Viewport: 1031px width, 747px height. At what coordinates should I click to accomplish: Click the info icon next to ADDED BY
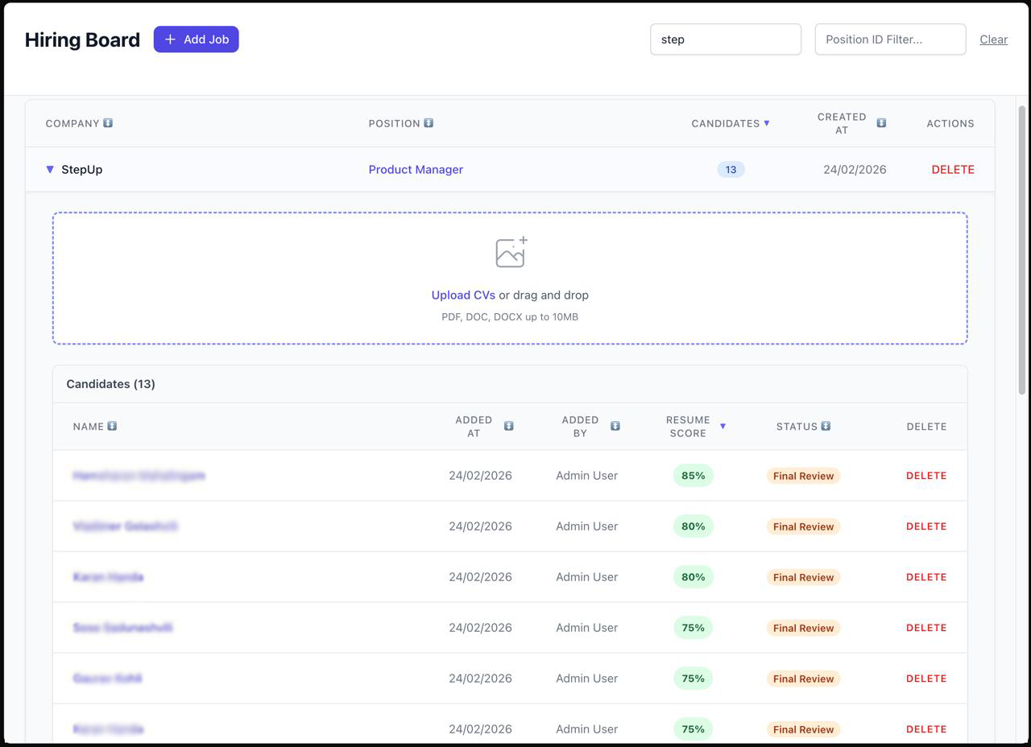(616, 426)
